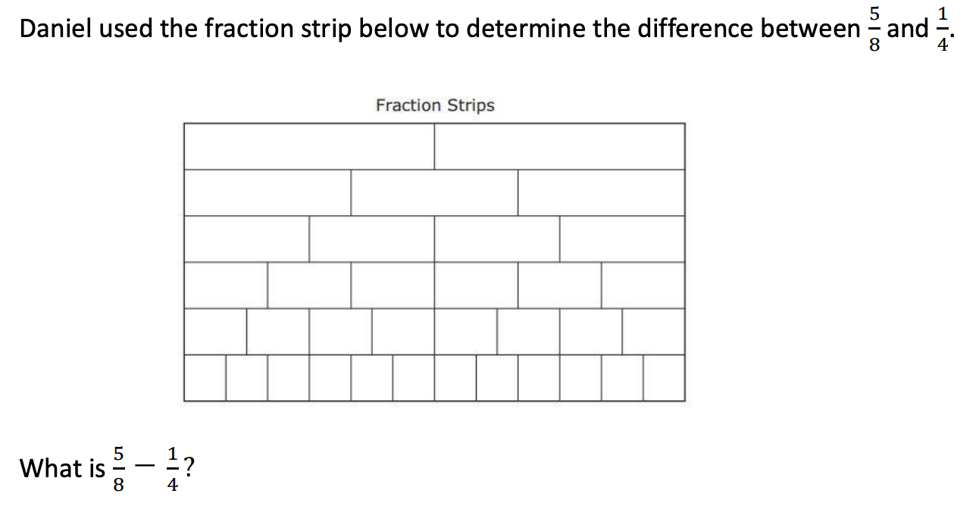
Task: Select the first half in the halves strip
Action: (x=309, y=146)
